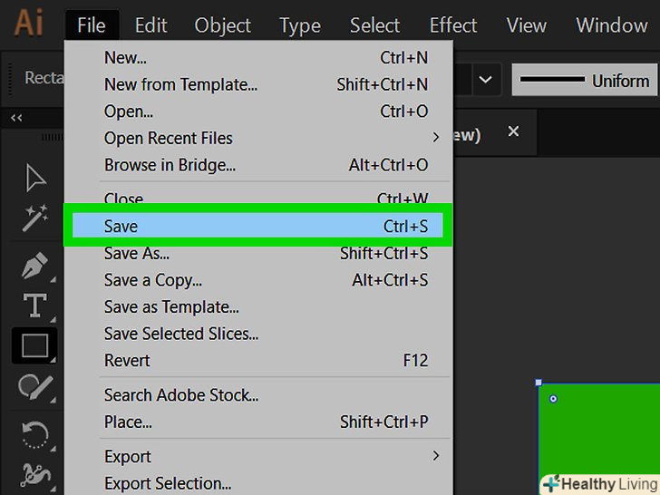Open the Effect menu
The height and width of the screenshot is (495, 660).
point(453,25)
